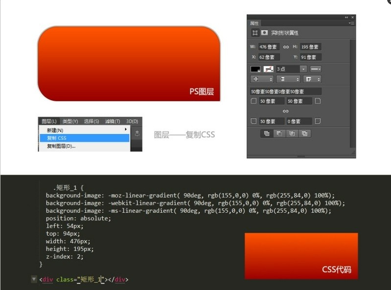The width and height of the screenshot is (391, 290).
Task: Open the properties panel flyout menu
Action: 351,23
